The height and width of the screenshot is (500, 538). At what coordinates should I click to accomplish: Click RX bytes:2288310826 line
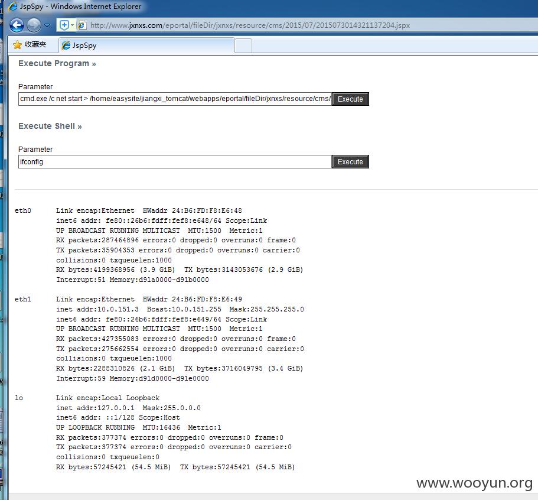(180, 368)
